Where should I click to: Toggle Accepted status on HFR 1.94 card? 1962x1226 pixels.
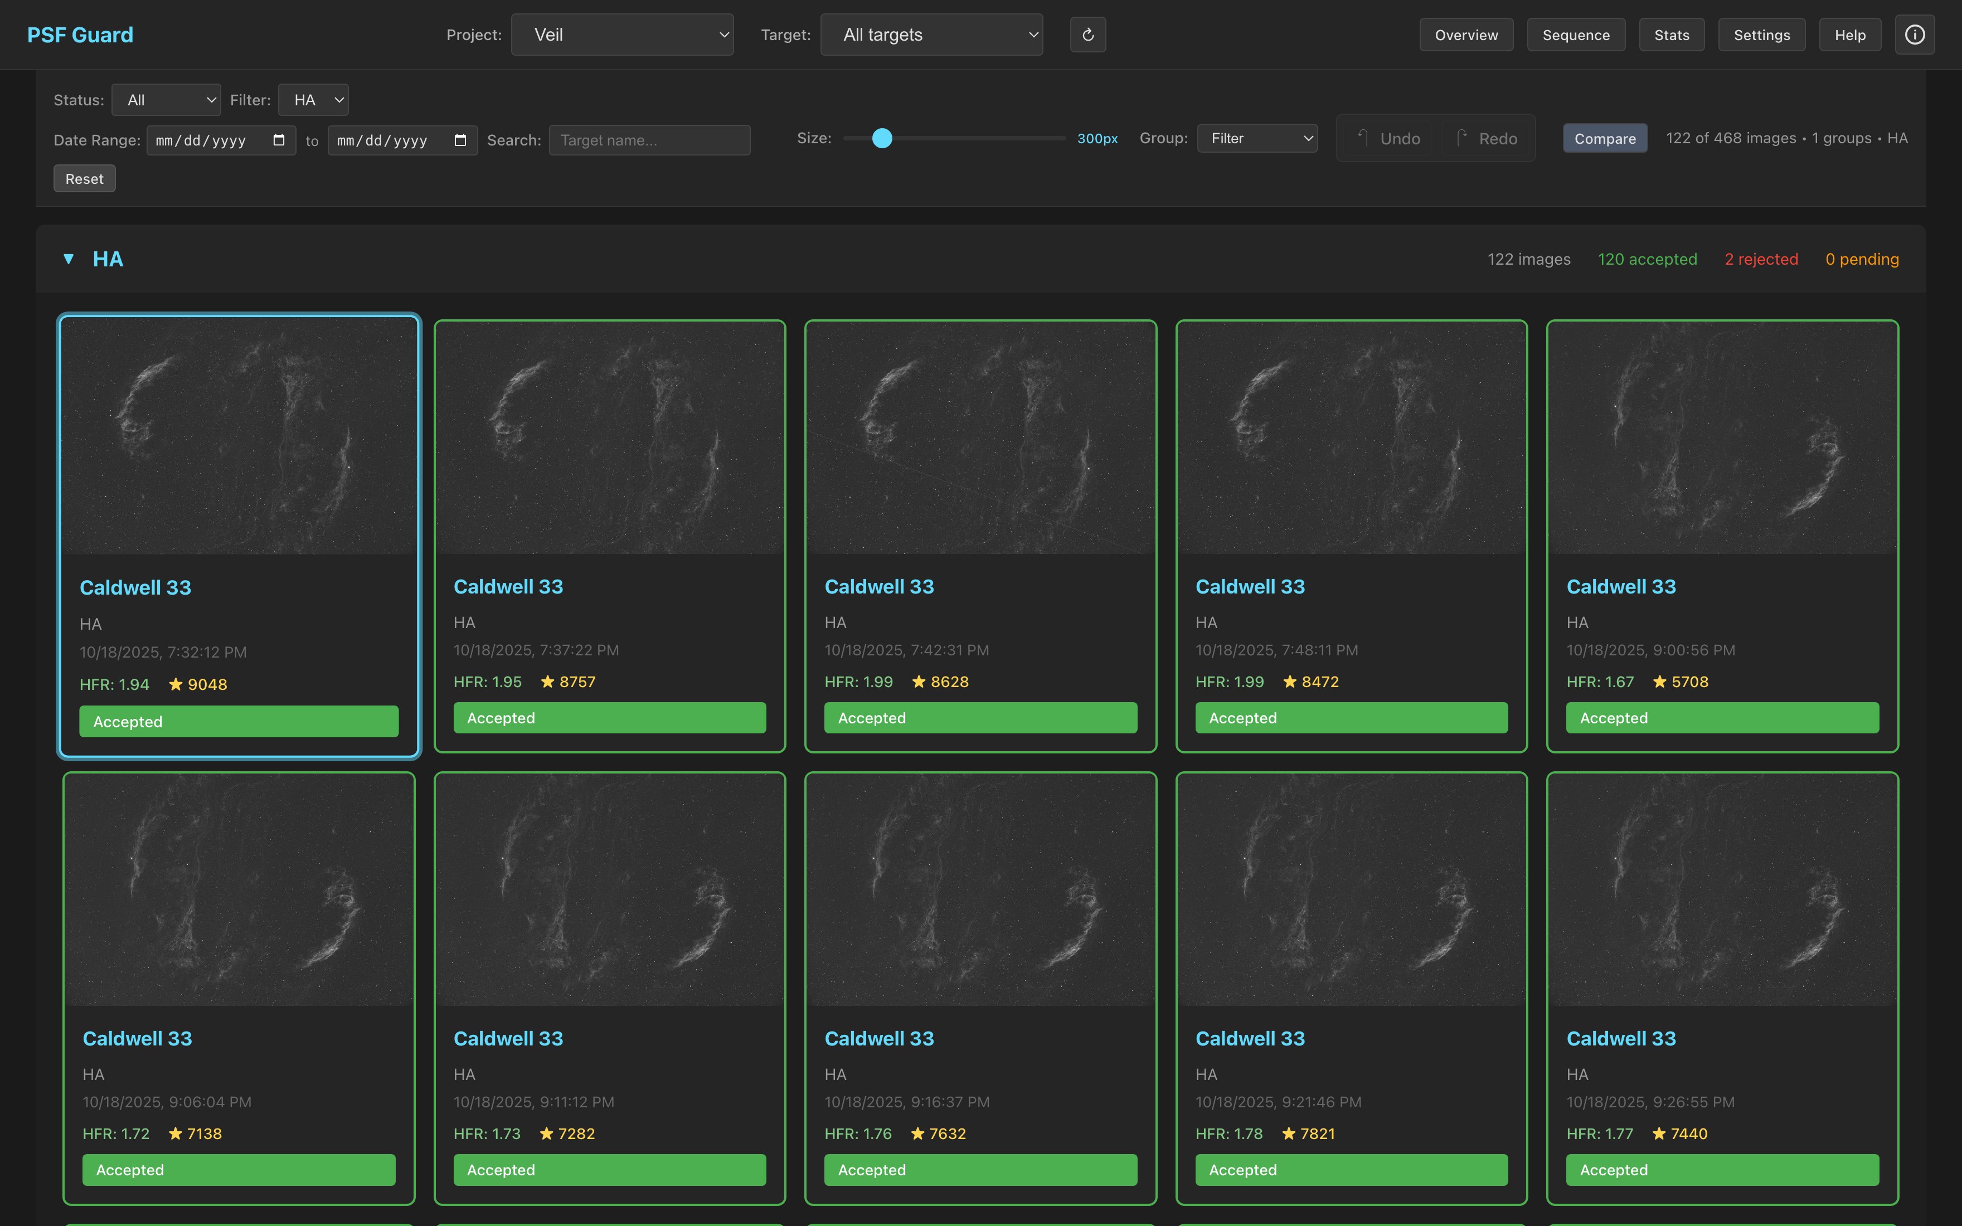(239, 722)
